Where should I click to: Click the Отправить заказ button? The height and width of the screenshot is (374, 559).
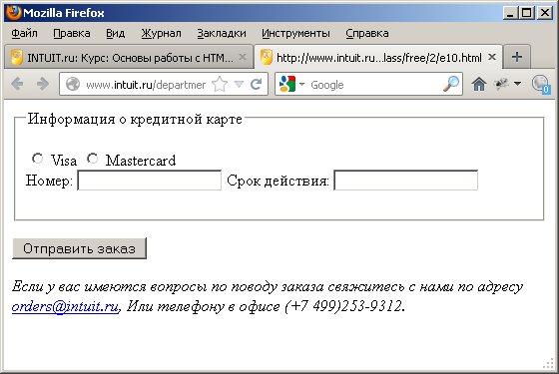[x=79, y=248]
